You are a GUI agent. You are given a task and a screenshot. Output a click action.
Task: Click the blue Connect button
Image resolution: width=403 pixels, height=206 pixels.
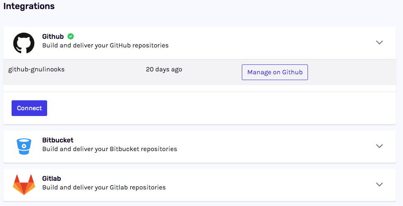pyautogui.click(x=29, y=108)
